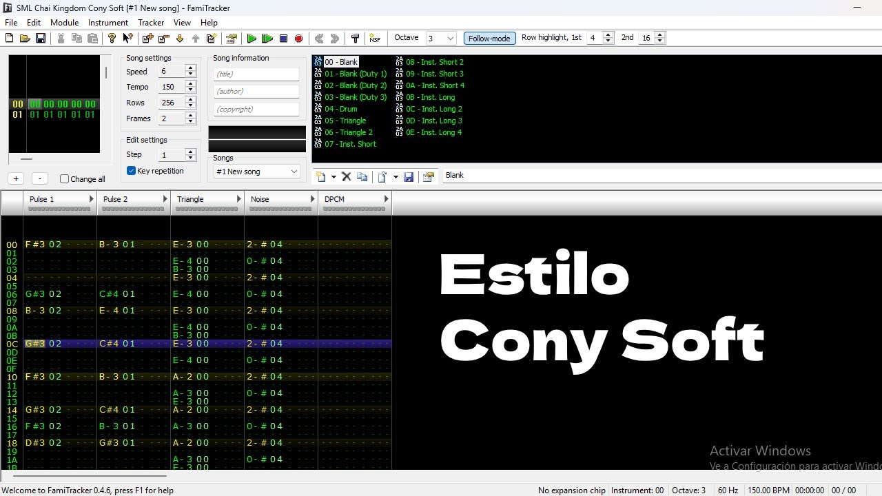Activate the context help pointer icon

click(127, 39)
